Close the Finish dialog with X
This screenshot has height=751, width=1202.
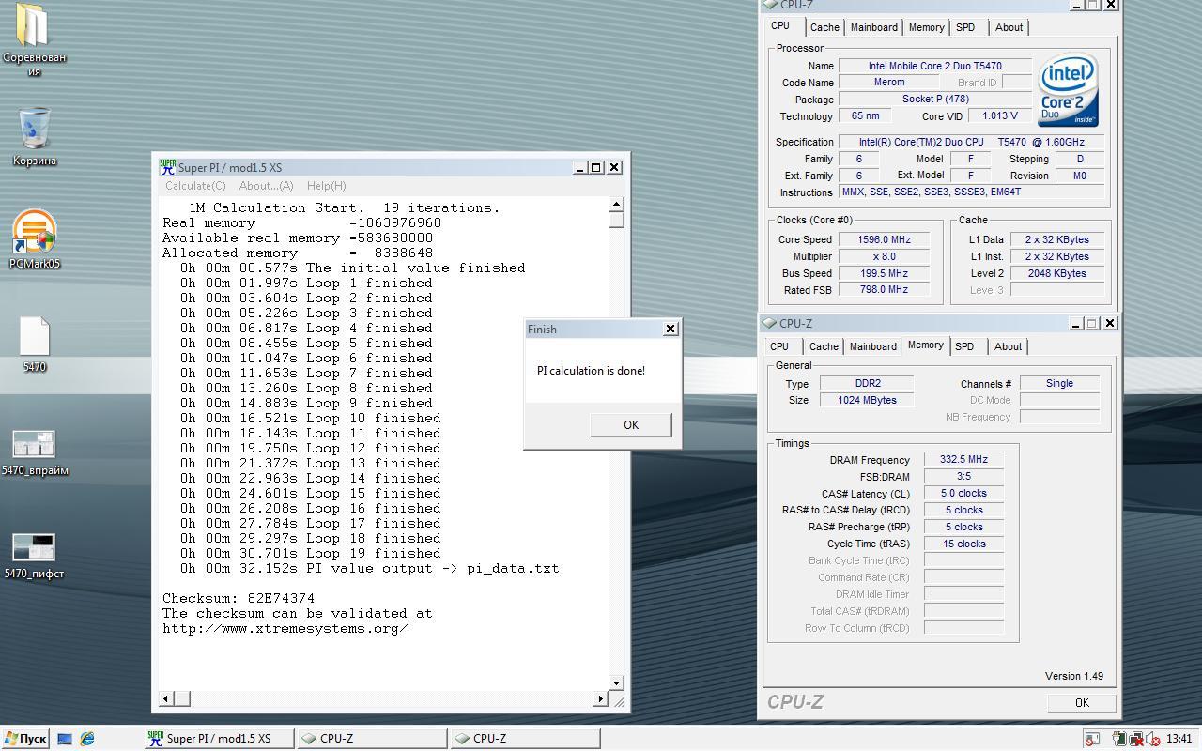click(x=670, y=329)
